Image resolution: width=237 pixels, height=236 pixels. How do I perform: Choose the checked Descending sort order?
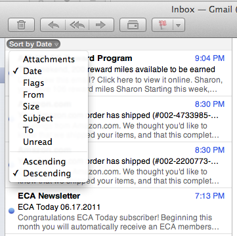coord(49,173)
